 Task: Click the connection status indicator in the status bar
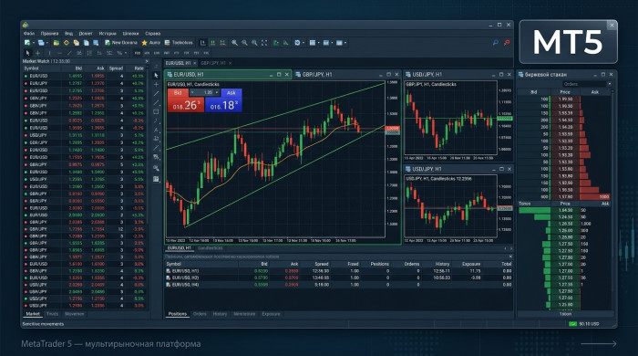pos(572,324)
